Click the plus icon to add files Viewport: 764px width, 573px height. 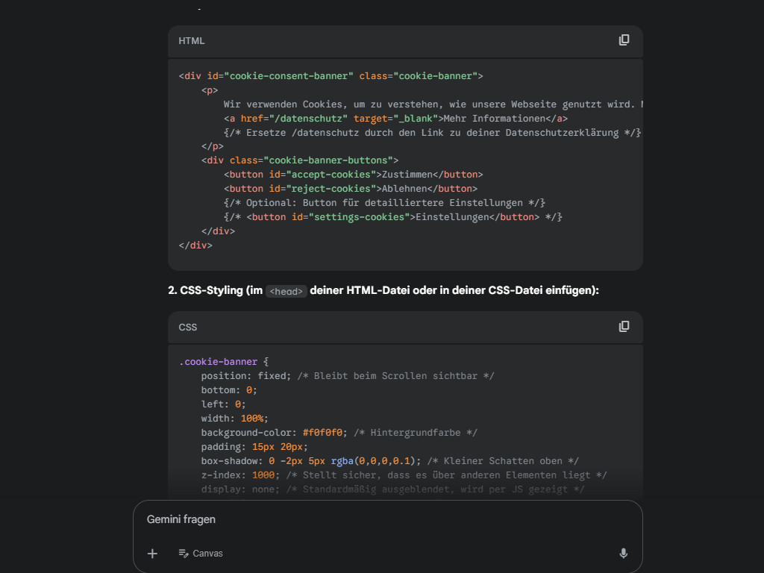(152, 553)
